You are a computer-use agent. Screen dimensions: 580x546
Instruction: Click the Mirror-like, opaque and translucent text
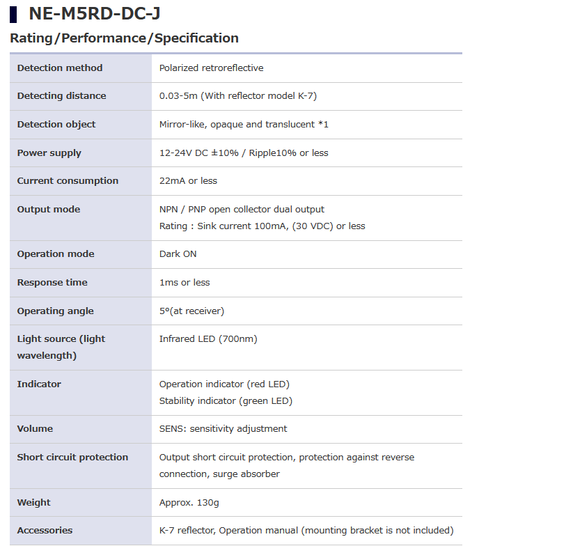coord(244,125)
